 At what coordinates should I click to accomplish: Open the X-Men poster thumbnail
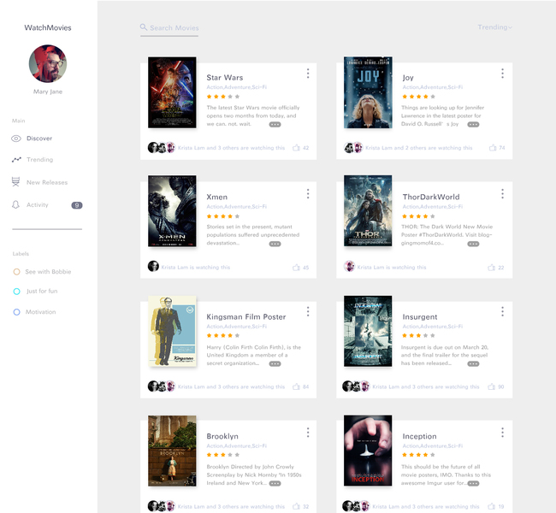172,211
